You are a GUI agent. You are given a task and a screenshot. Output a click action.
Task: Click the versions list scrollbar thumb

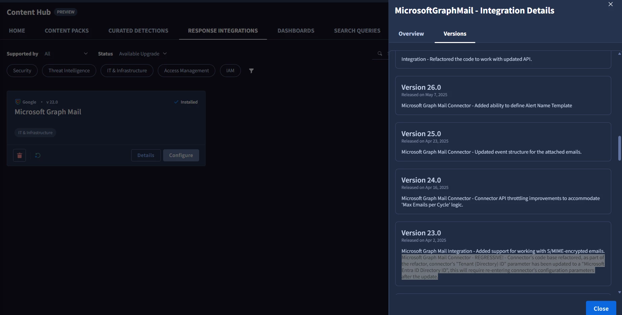(x=619, y=148)
